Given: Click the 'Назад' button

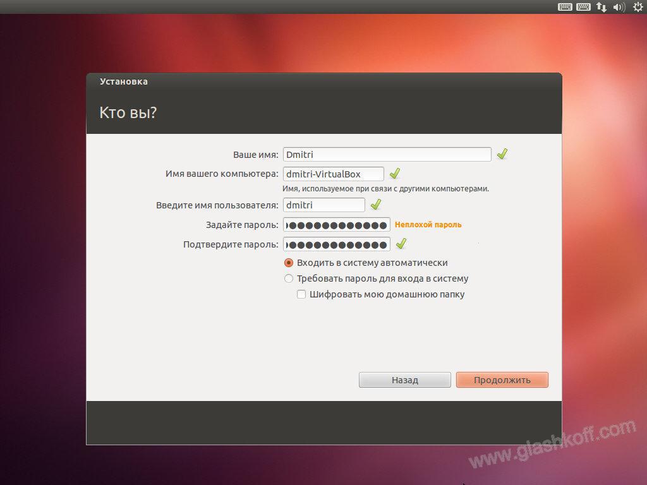Looking at the screenshot, I should click(x=405, y=380).
